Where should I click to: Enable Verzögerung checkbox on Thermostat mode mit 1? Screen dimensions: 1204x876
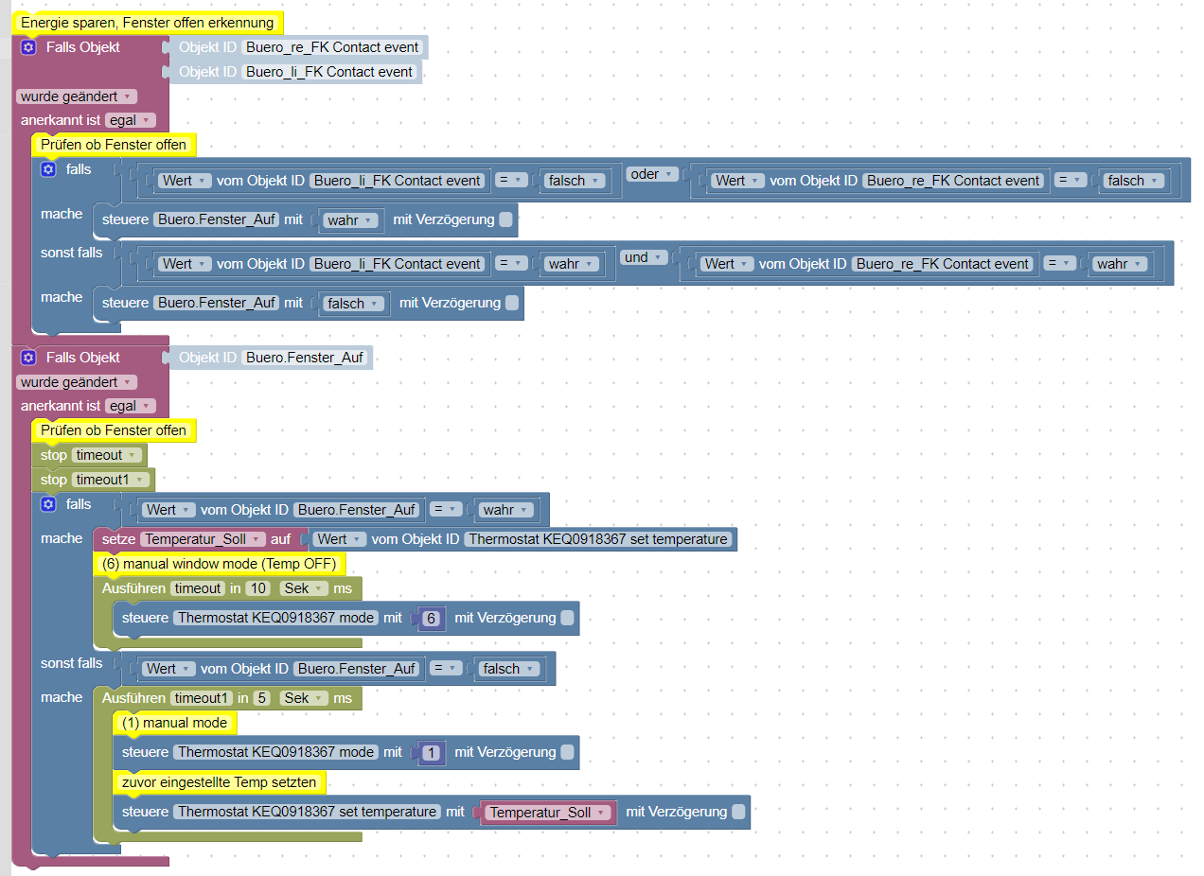pyautogui.click(x=567, y=752)
